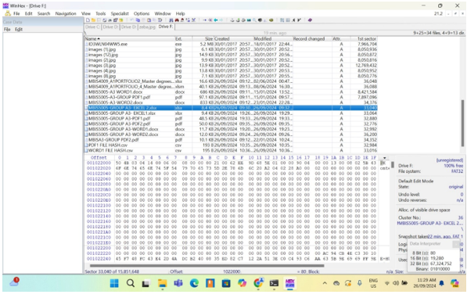Open the Specialist menu

click(120, 14)
